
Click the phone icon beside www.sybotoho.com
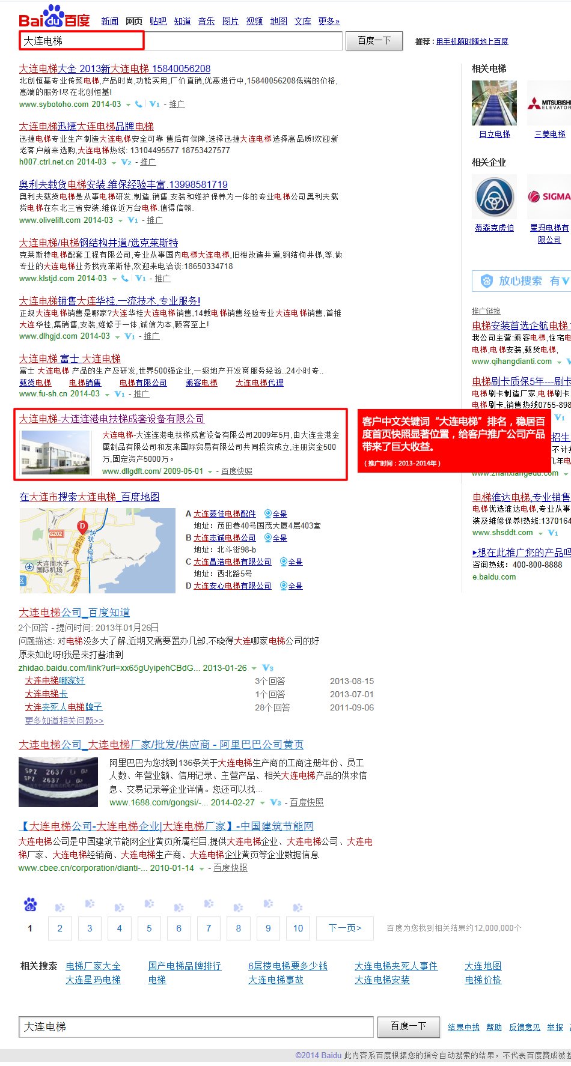pos(139,104)
